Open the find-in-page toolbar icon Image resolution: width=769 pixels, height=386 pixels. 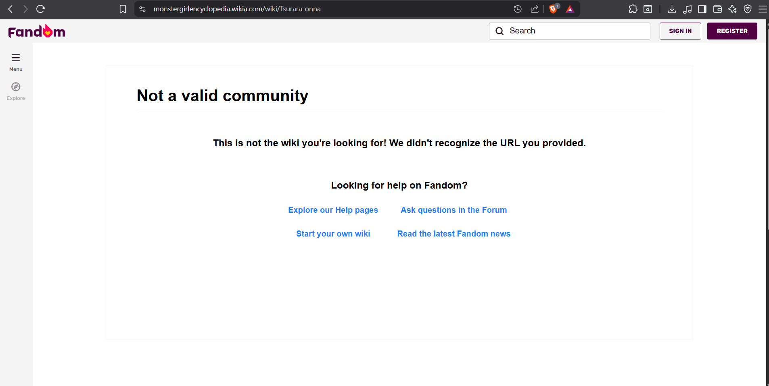coord(648,9)
